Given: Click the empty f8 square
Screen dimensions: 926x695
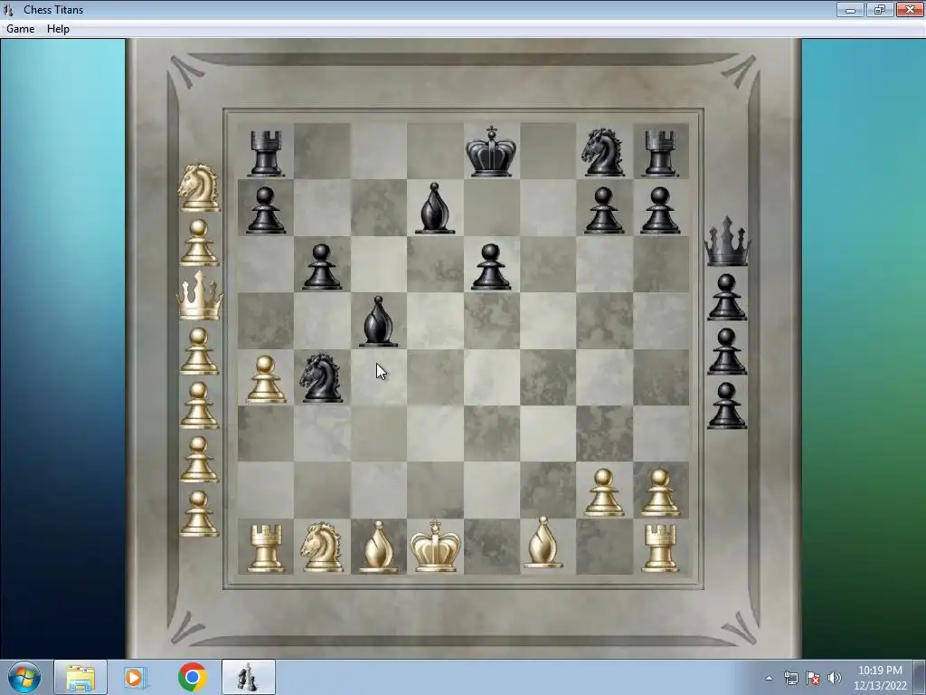Looking at the screenshot, I should coord(548,151).
